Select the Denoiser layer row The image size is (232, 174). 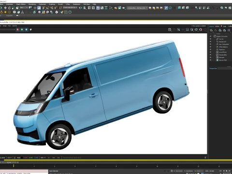tap(220, 58)
